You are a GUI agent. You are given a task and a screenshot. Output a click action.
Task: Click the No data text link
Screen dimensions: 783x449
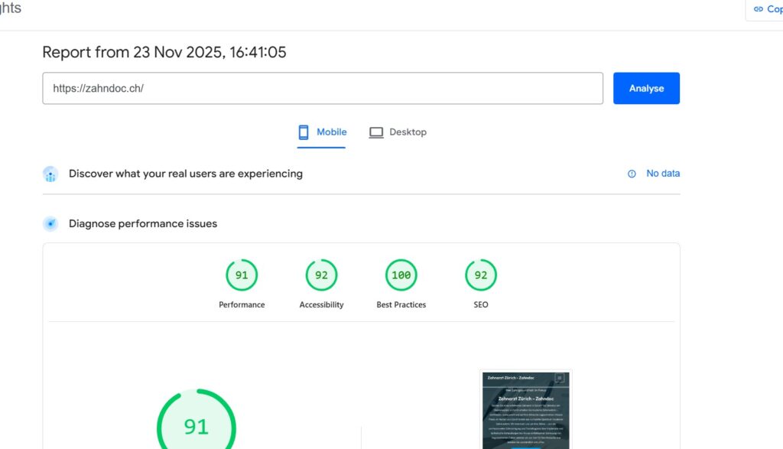(662, 174)
